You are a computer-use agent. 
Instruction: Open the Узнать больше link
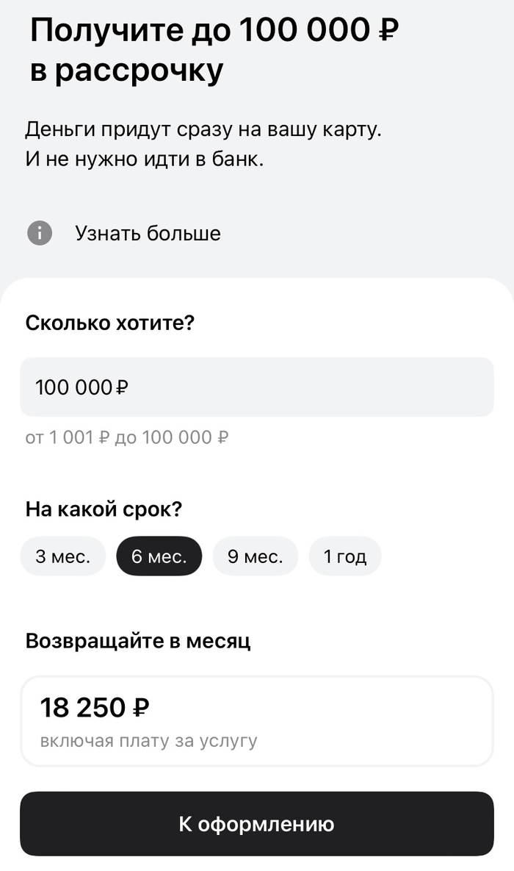point(148,234)
